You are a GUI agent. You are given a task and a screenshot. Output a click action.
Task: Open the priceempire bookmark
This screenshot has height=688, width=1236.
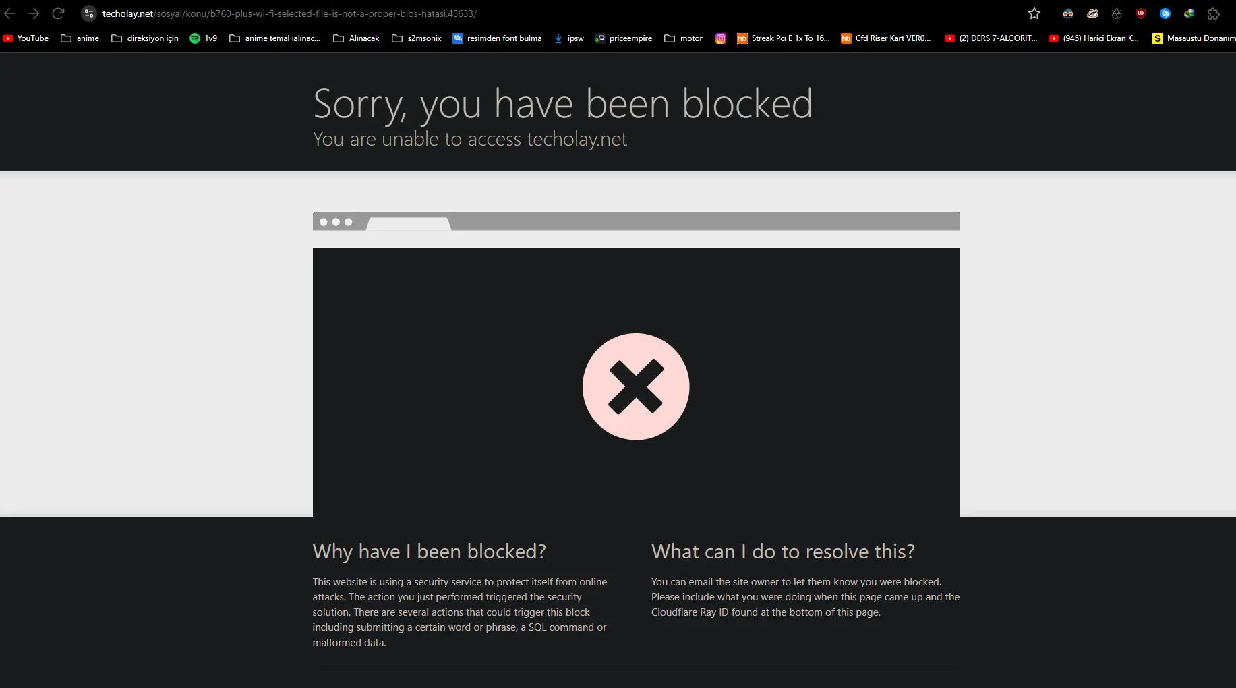click(624, 38)
